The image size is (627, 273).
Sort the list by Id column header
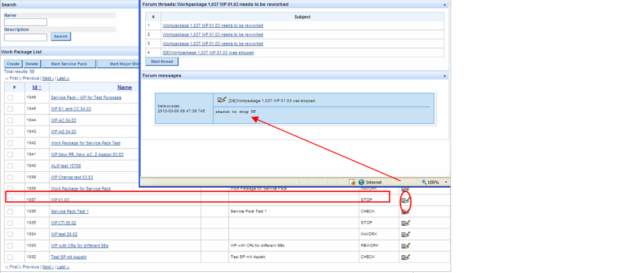36,87
